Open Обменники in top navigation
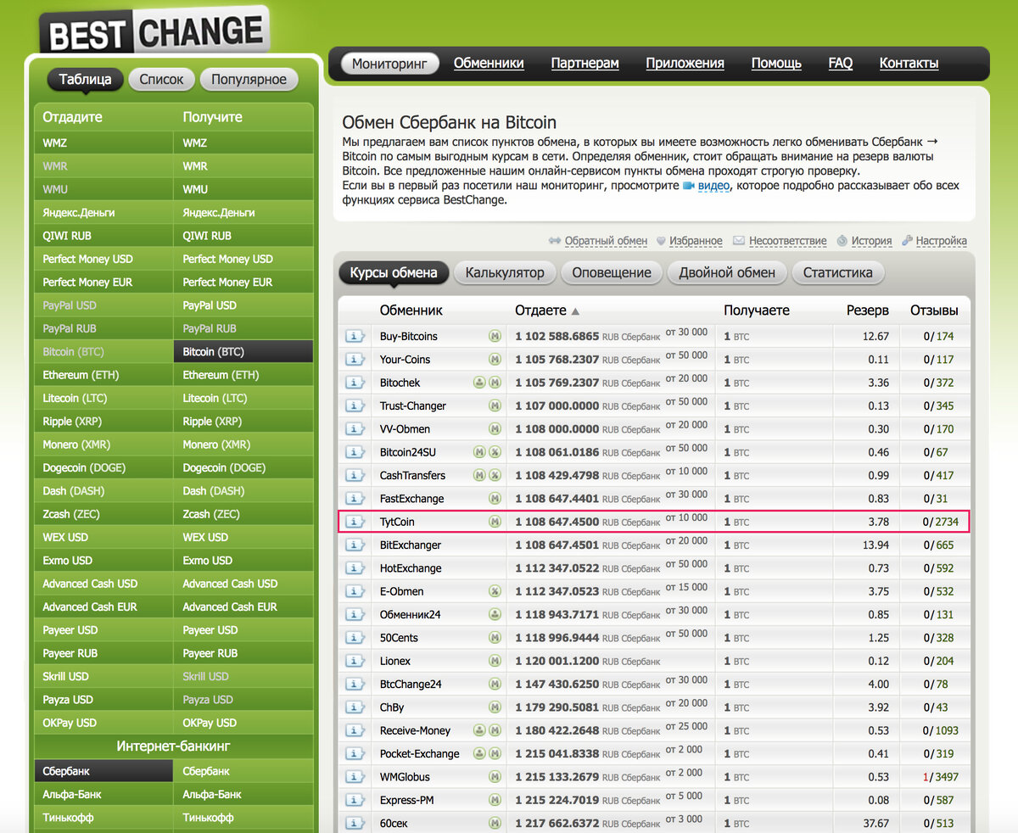Image resolution: width=1018 pixels, height=833 pixels. tap(489, 64)
